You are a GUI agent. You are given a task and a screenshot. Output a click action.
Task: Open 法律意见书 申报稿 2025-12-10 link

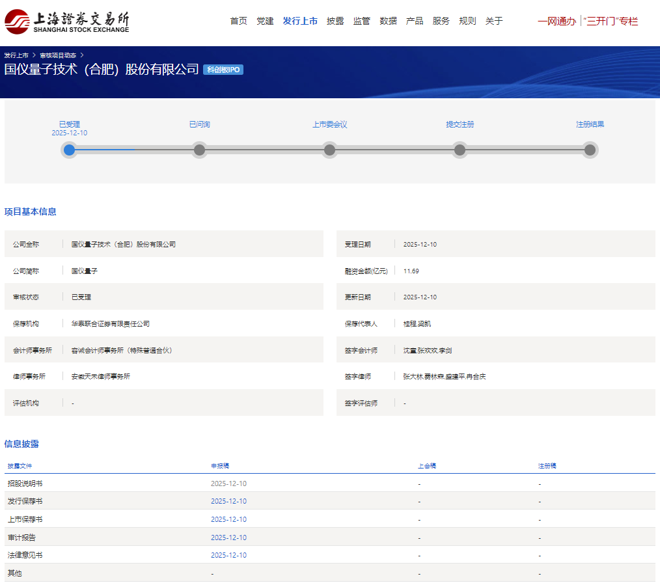(x=228, y=555)
